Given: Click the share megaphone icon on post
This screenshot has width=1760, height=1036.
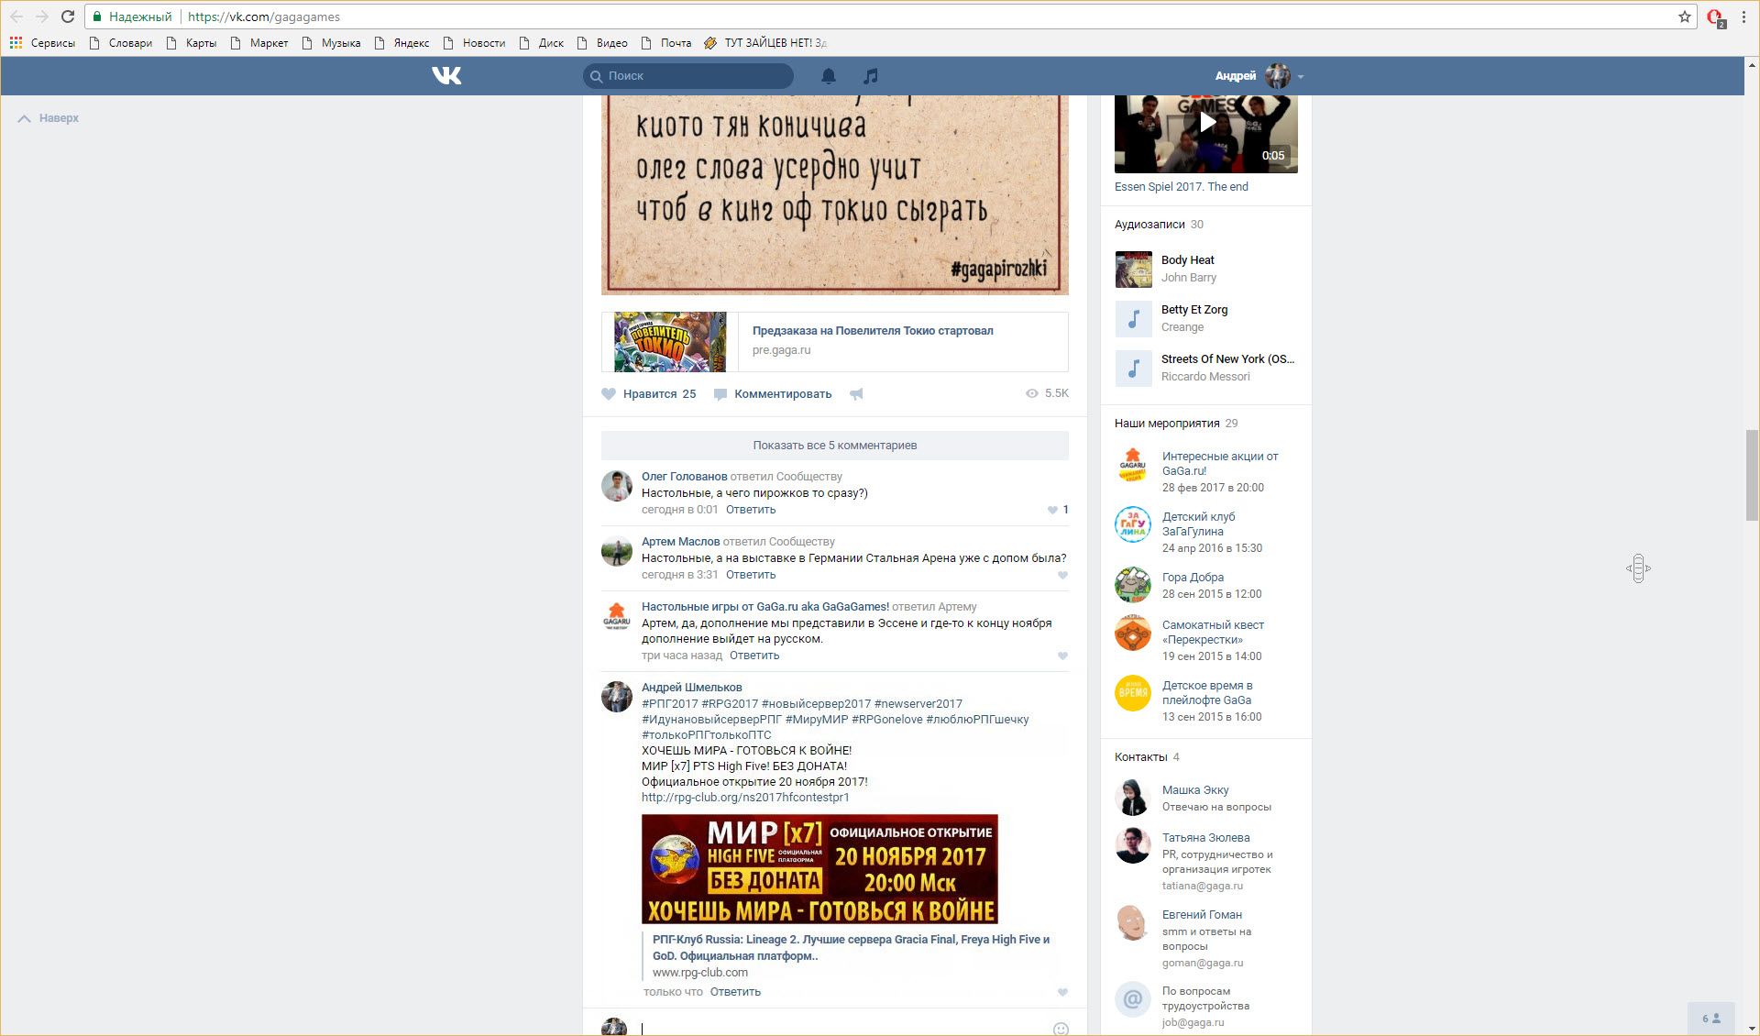Looking at the screenshot, I should [856, 394].
